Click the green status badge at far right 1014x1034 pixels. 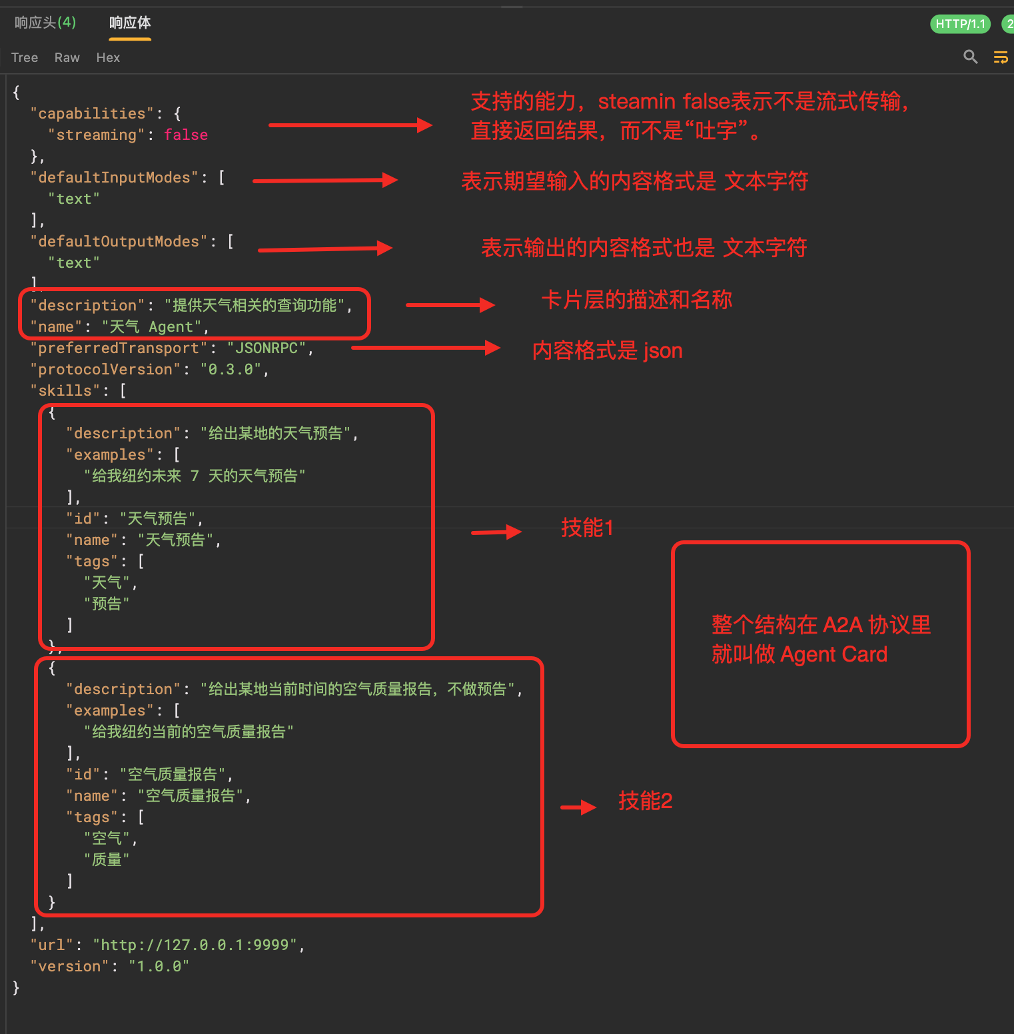pyautogui.click(x=1009, y=24)
